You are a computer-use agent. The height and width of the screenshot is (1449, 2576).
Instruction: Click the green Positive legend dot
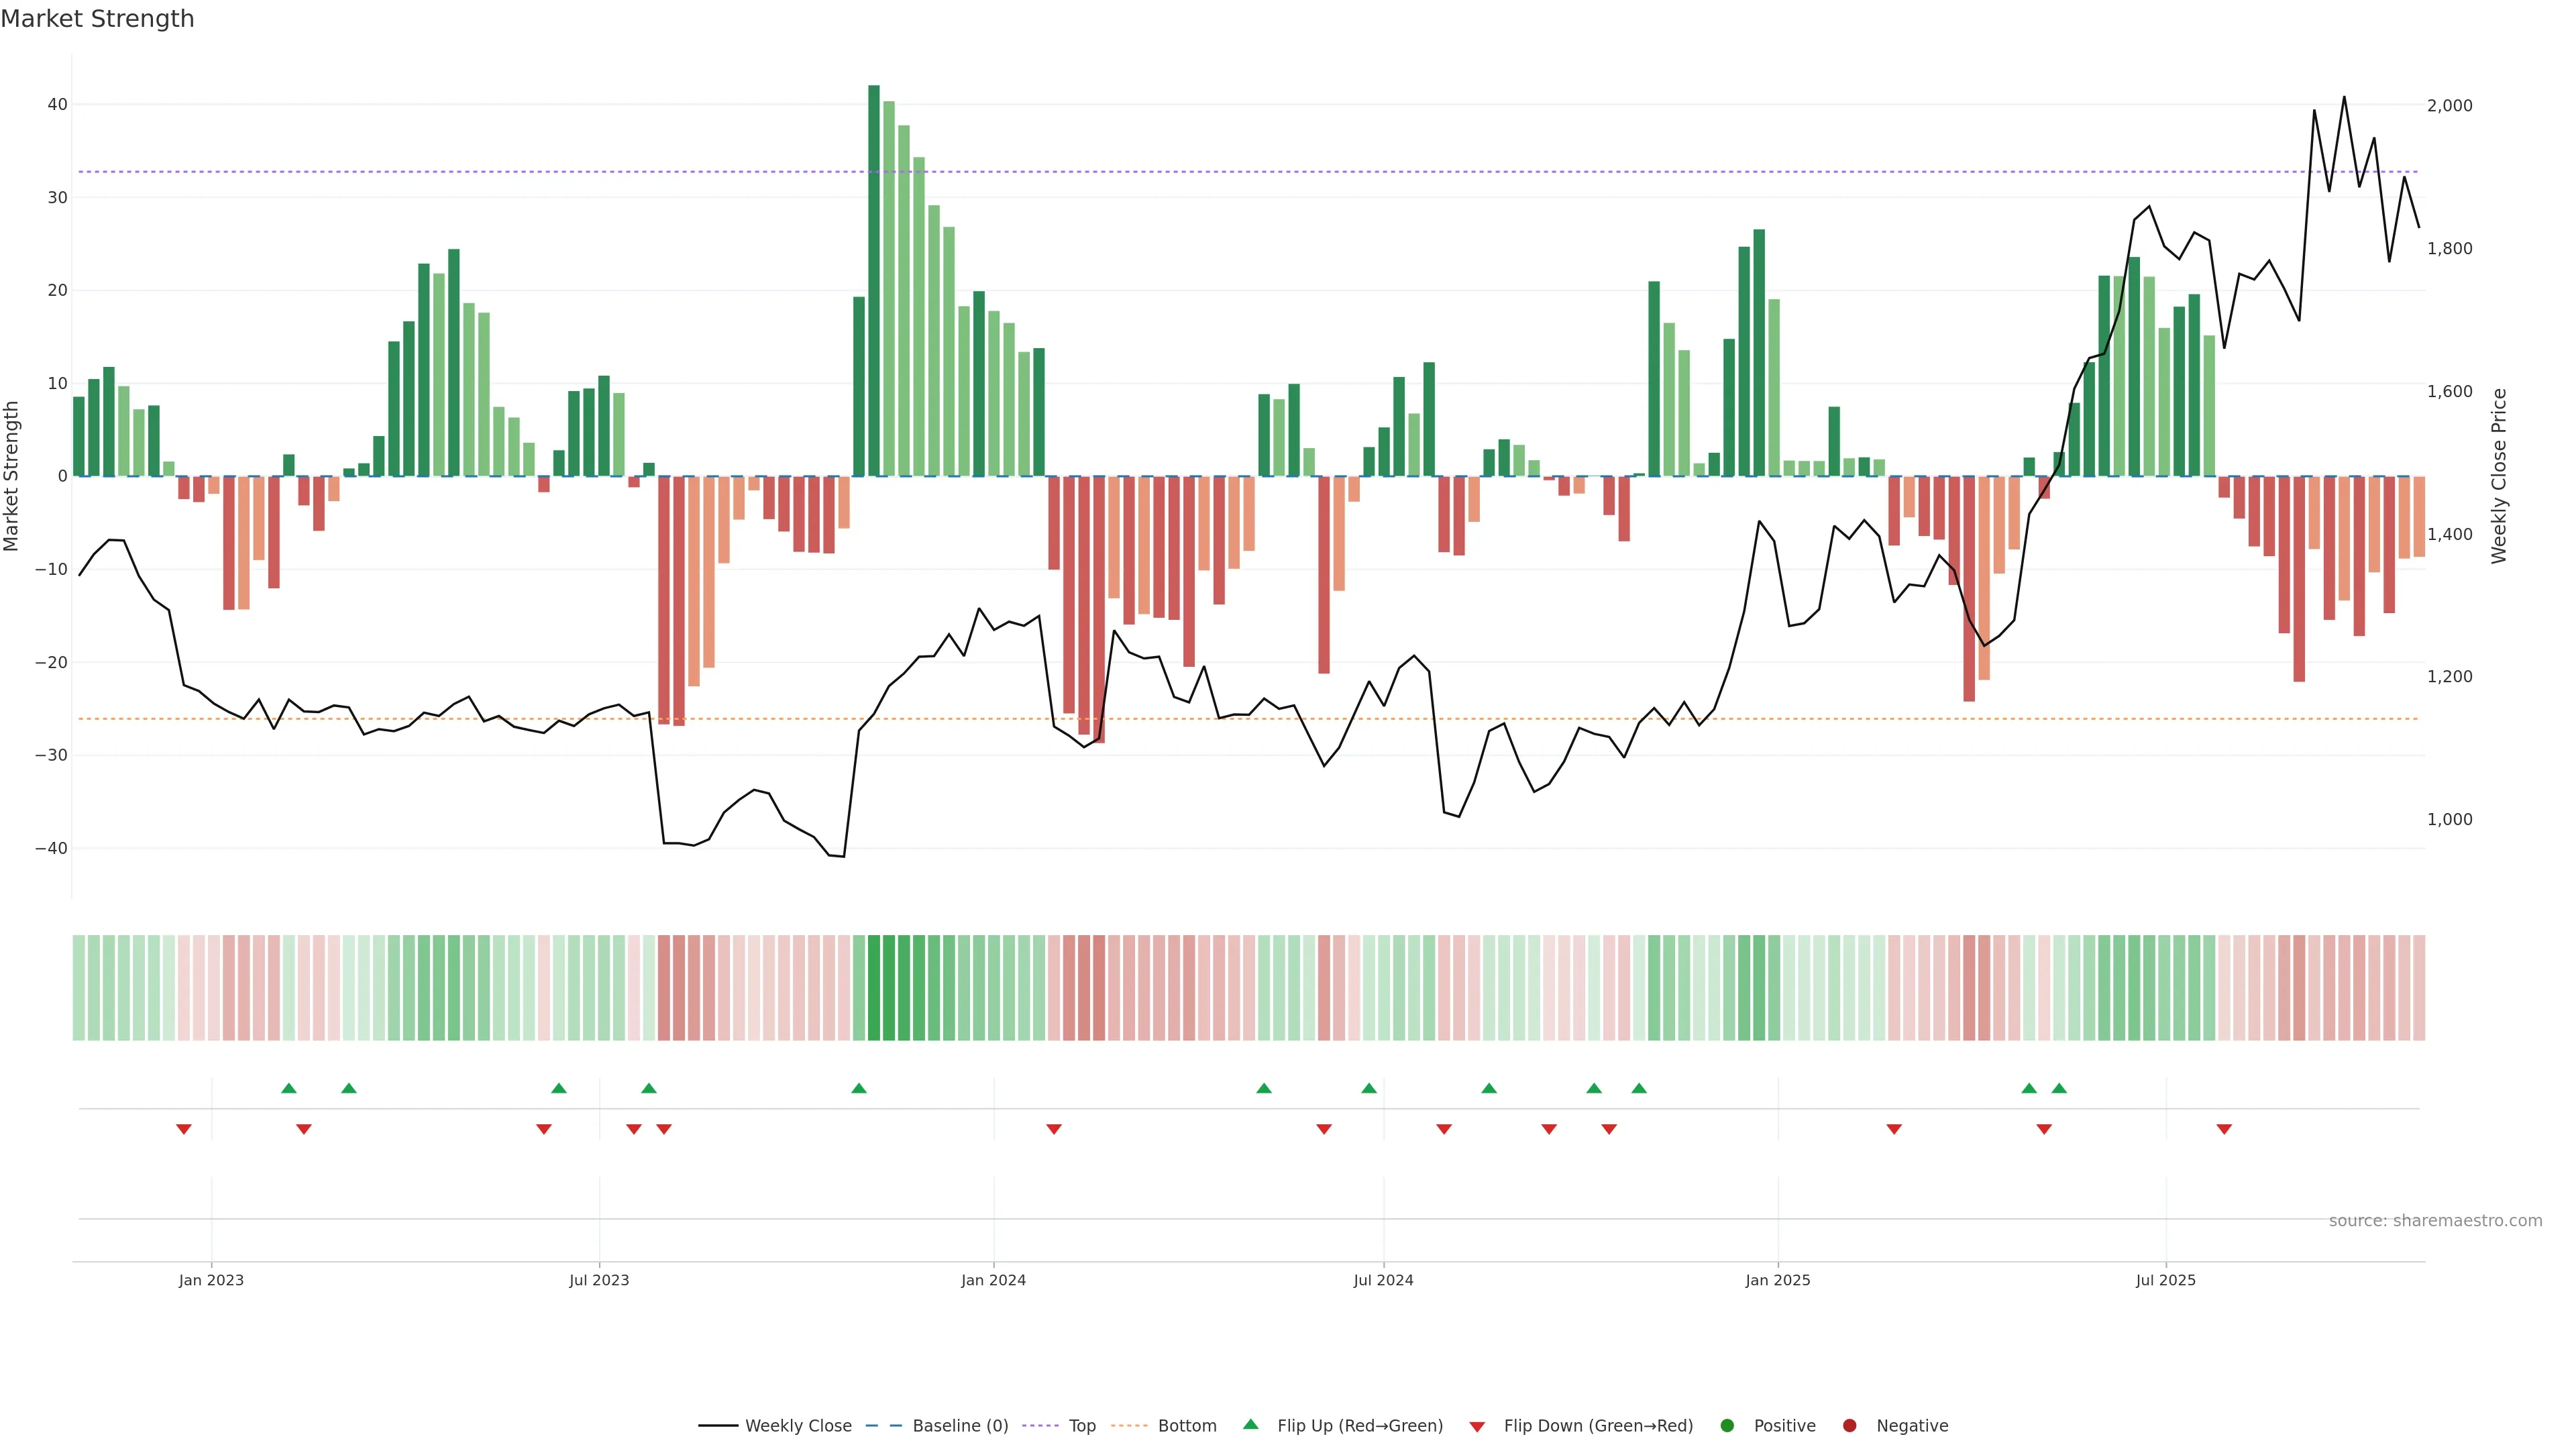[1727, 1425]
